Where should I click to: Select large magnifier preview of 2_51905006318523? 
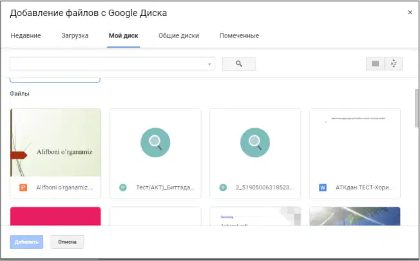pos(255,142)
